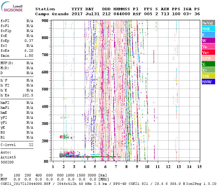Click the Vo+ red legend swatch
The width and height of the screenshot is (217, 186).
tap(208, 52)
